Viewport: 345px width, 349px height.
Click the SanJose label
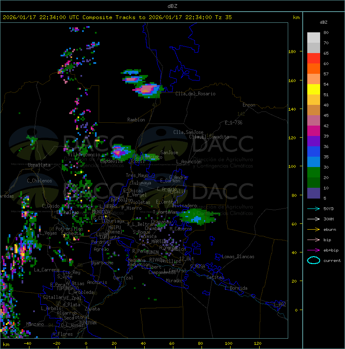point(169,153)
